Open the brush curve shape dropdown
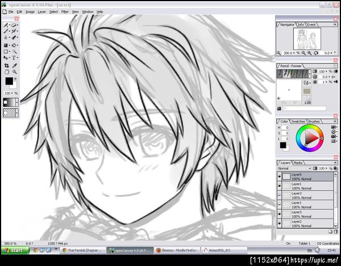 coord(307,83)
